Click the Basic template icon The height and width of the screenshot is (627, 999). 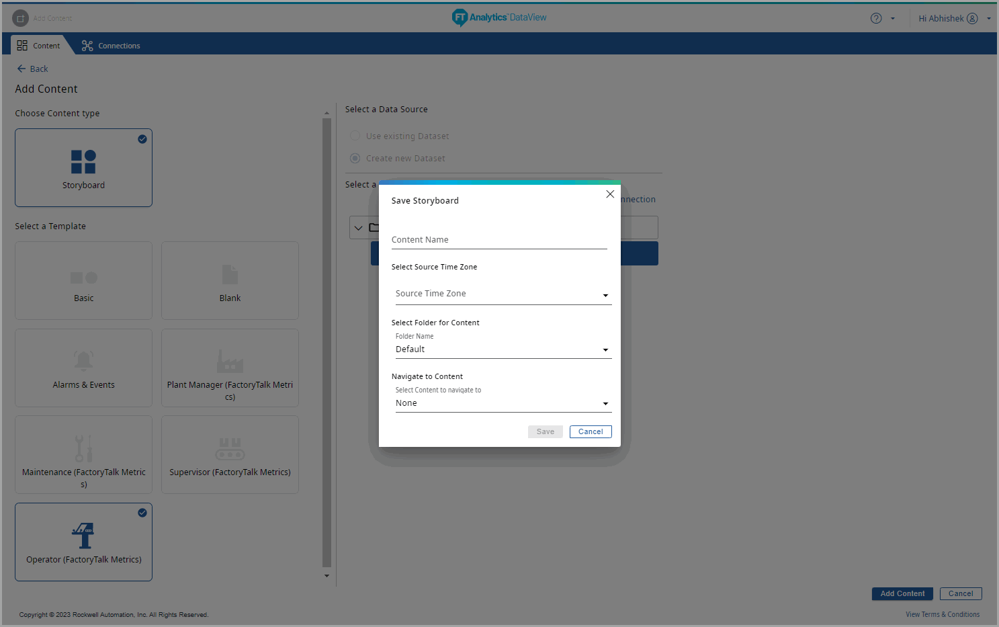(x=84, y=278)
